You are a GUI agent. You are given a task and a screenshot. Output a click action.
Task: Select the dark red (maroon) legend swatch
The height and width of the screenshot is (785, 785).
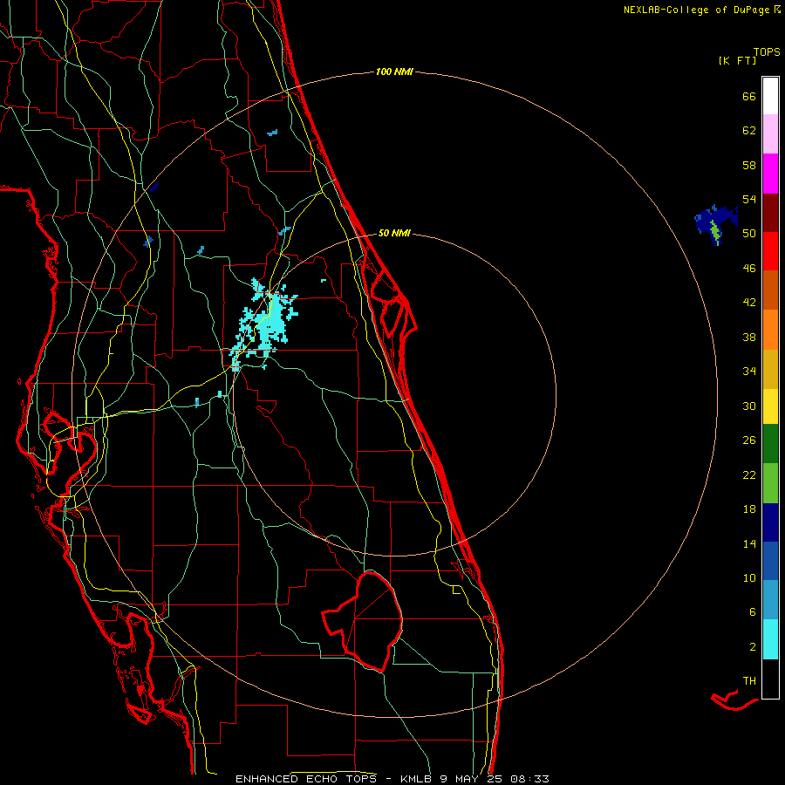[770, 213]
